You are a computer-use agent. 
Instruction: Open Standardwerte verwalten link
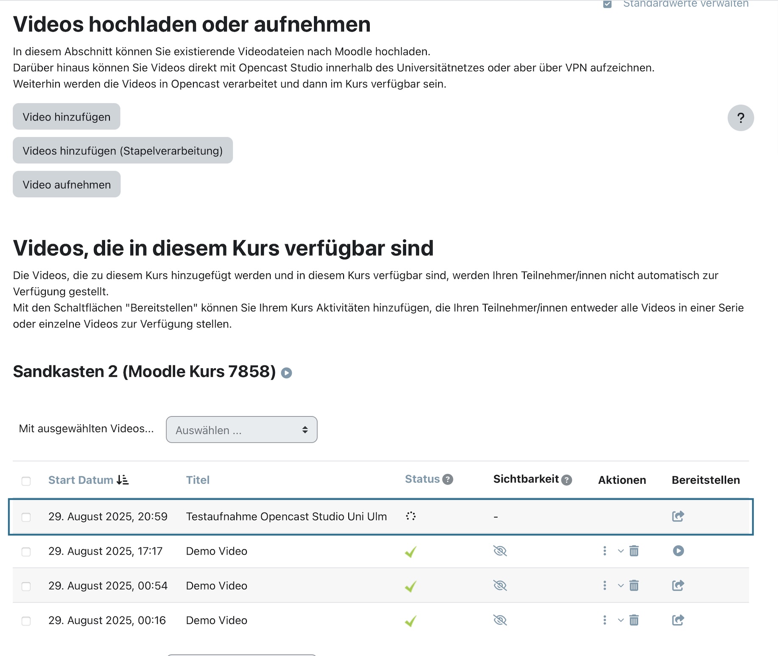(686, 4)
